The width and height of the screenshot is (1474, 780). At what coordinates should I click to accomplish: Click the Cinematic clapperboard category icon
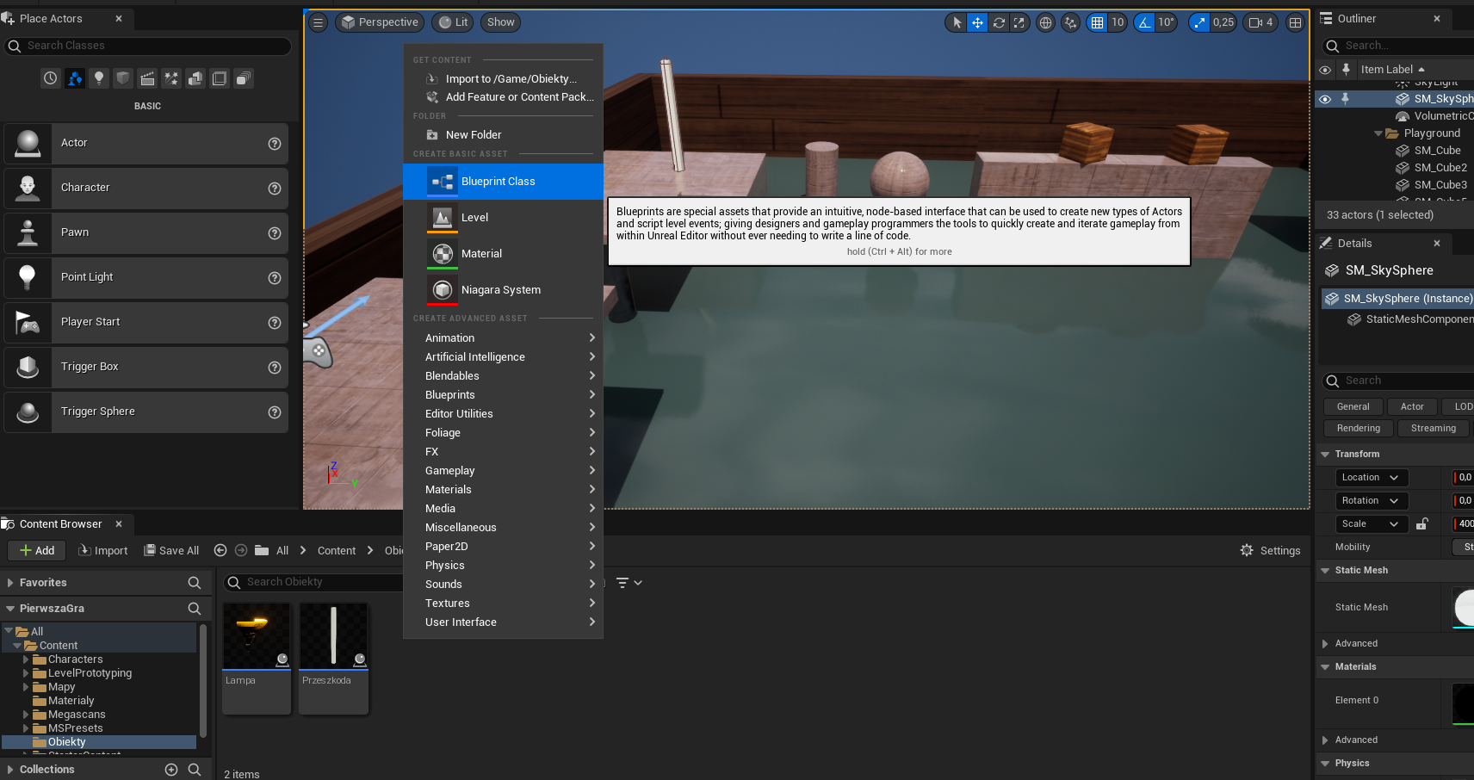147,78
